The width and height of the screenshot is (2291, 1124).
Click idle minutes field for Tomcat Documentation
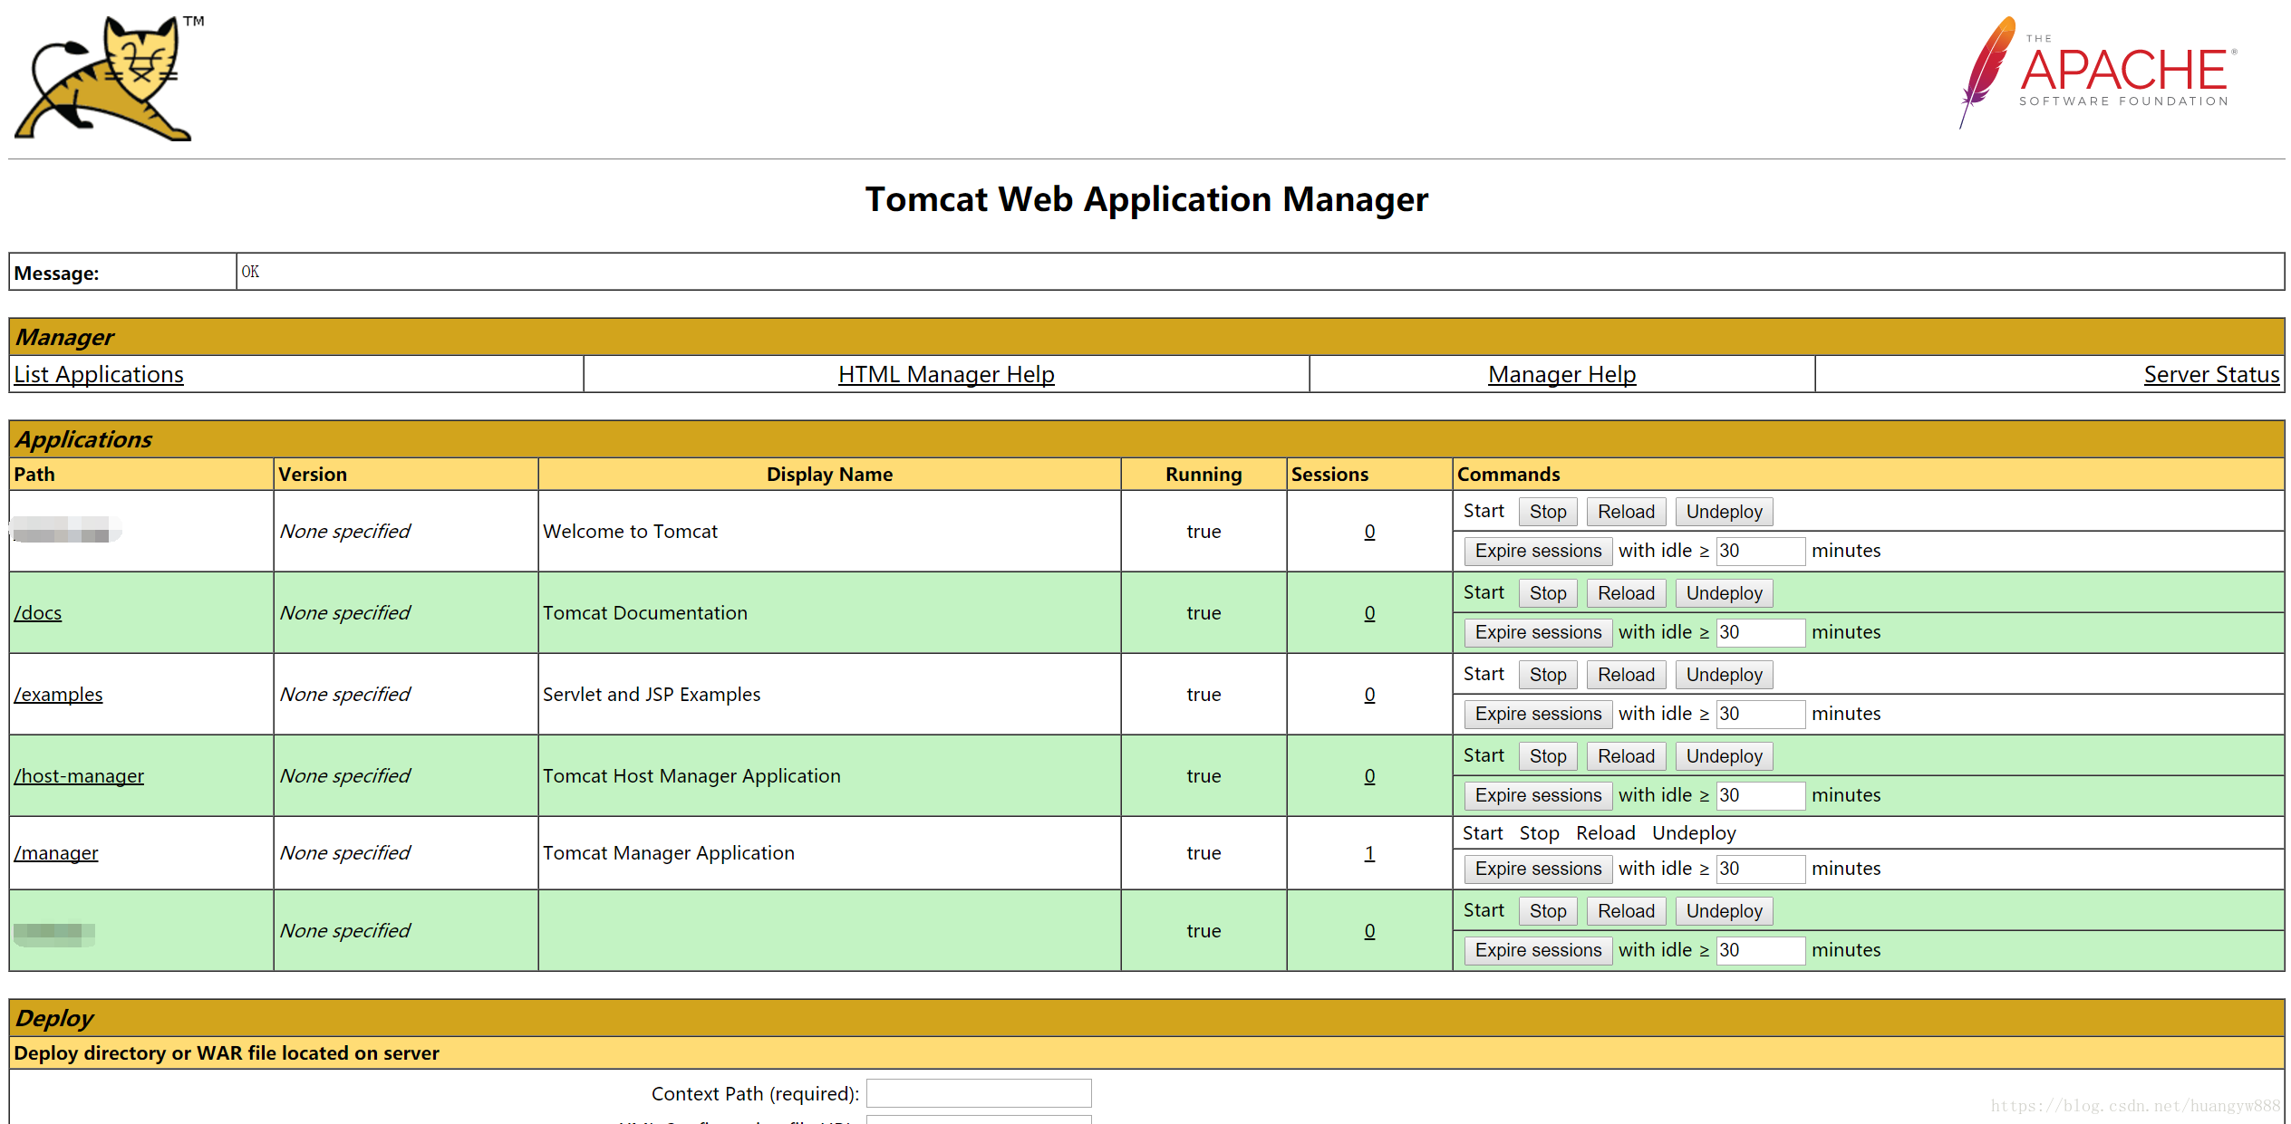pyautogui.click(x=1761, y=632)
